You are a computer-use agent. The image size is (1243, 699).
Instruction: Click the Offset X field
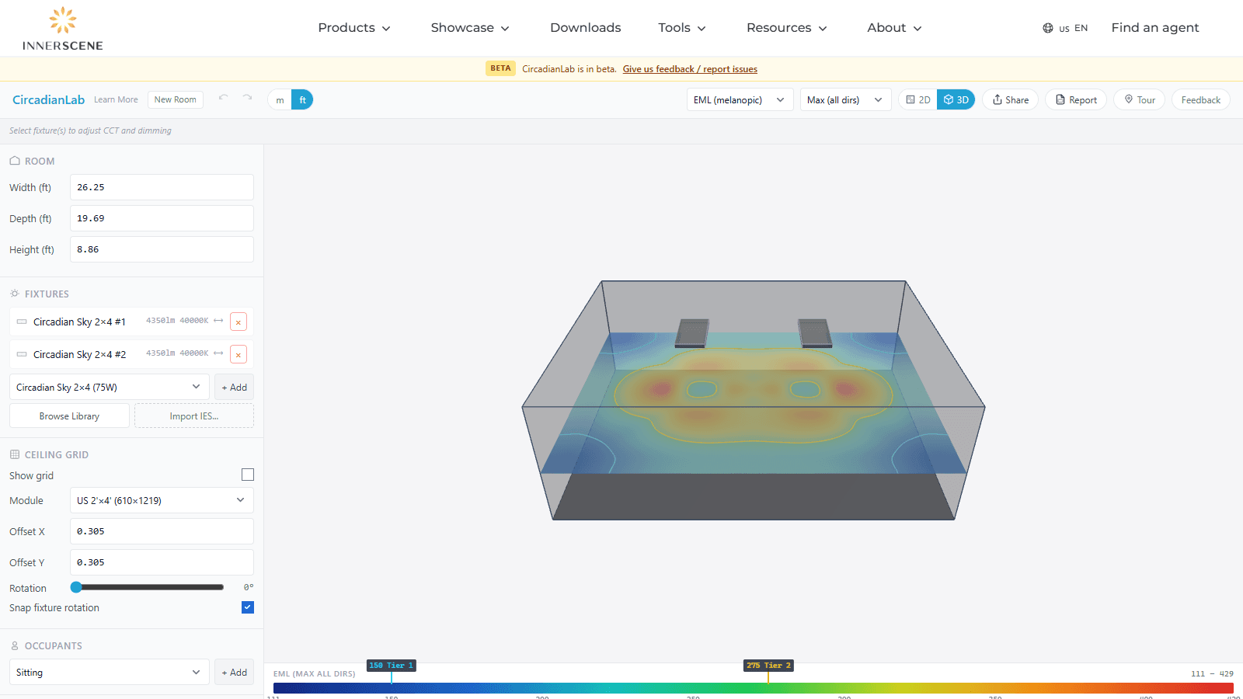click(x=162, y=531)
